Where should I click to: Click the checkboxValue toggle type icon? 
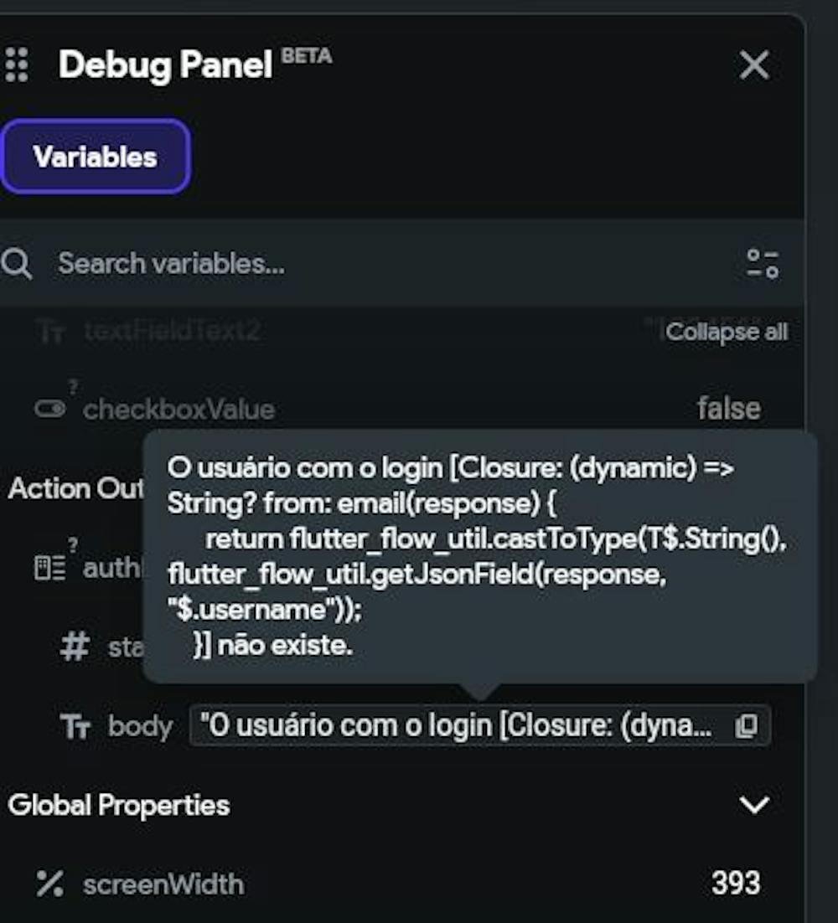pyautogui.click(x=50, y=409)
